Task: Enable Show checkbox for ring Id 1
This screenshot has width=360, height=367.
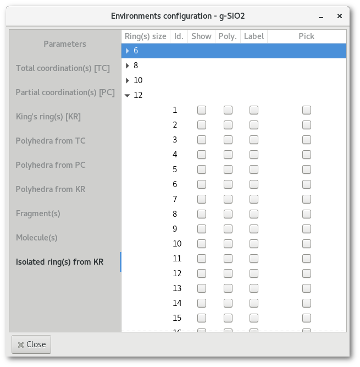Action: [202, 110]
